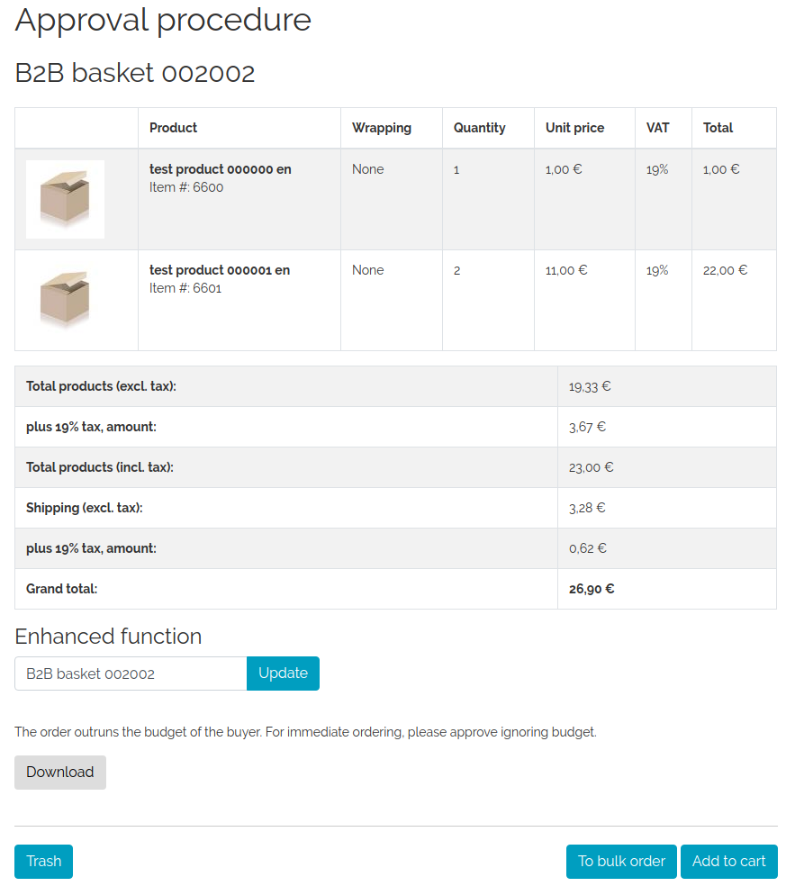This screenshot has width=786, height=886.
Task: Click the Quantity column header
Action: pos(480,128)
